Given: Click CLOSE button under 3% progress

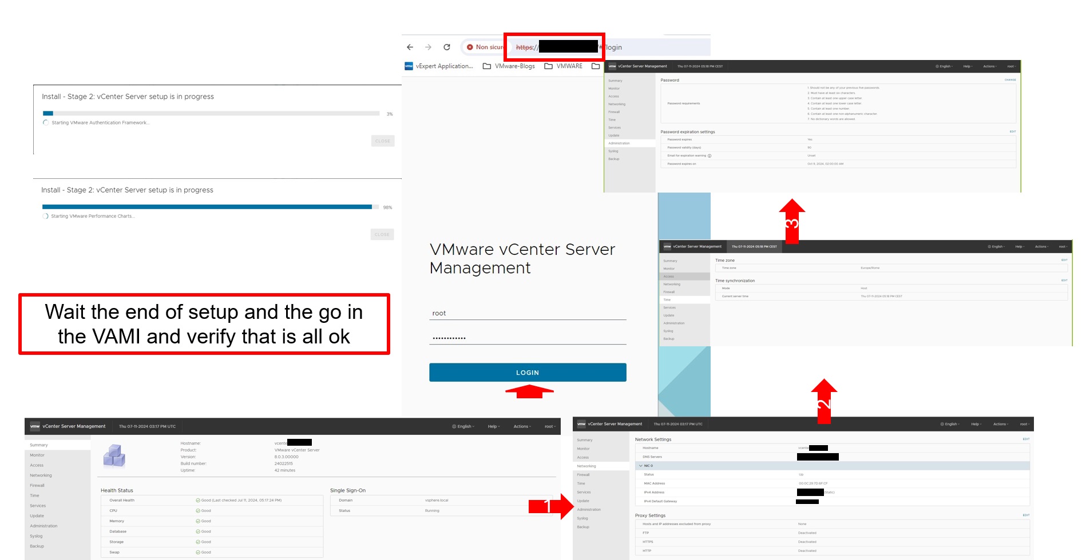Looking at the screenshot, I should click(383, 141).
